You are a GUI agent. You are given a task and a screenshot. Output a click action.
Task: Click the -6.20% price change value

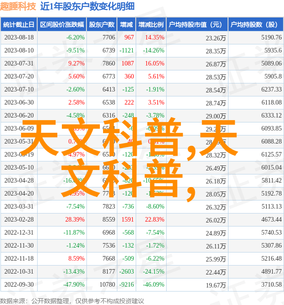click(x=75, y=37)
